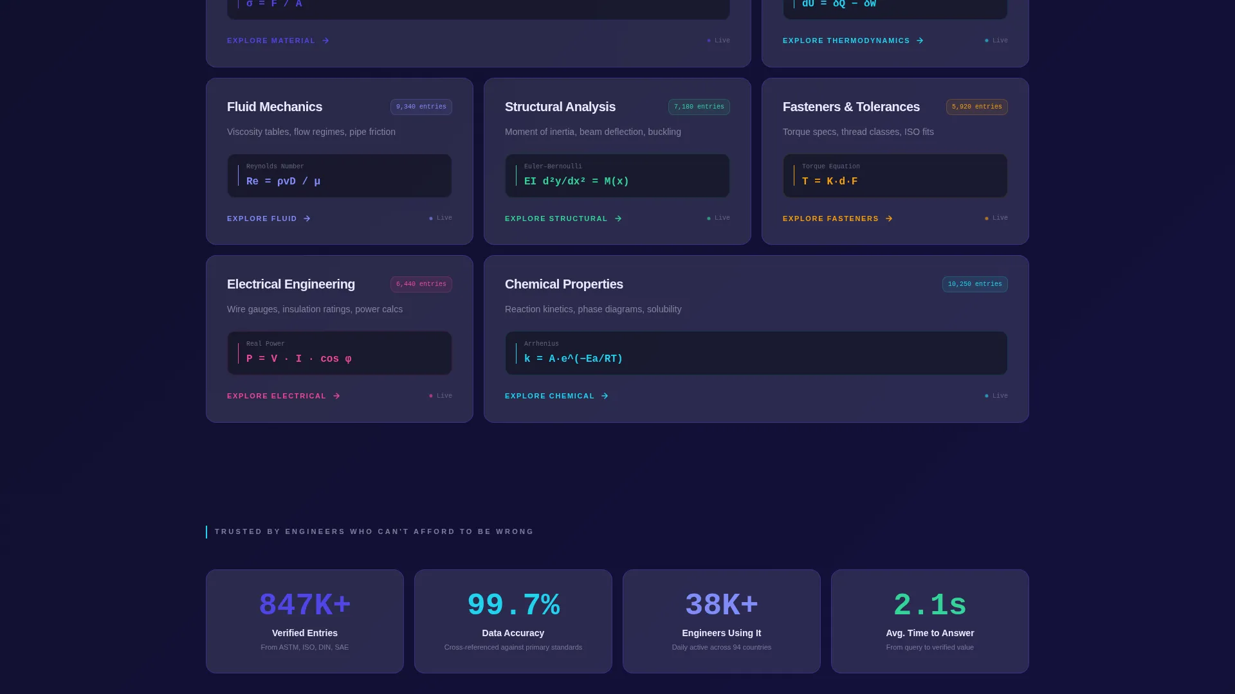Image resolution: width=1235 pixels, height=694 pixels.
Task: Click 'Cross-referenced against primary standards' caption
Action: 513,647
